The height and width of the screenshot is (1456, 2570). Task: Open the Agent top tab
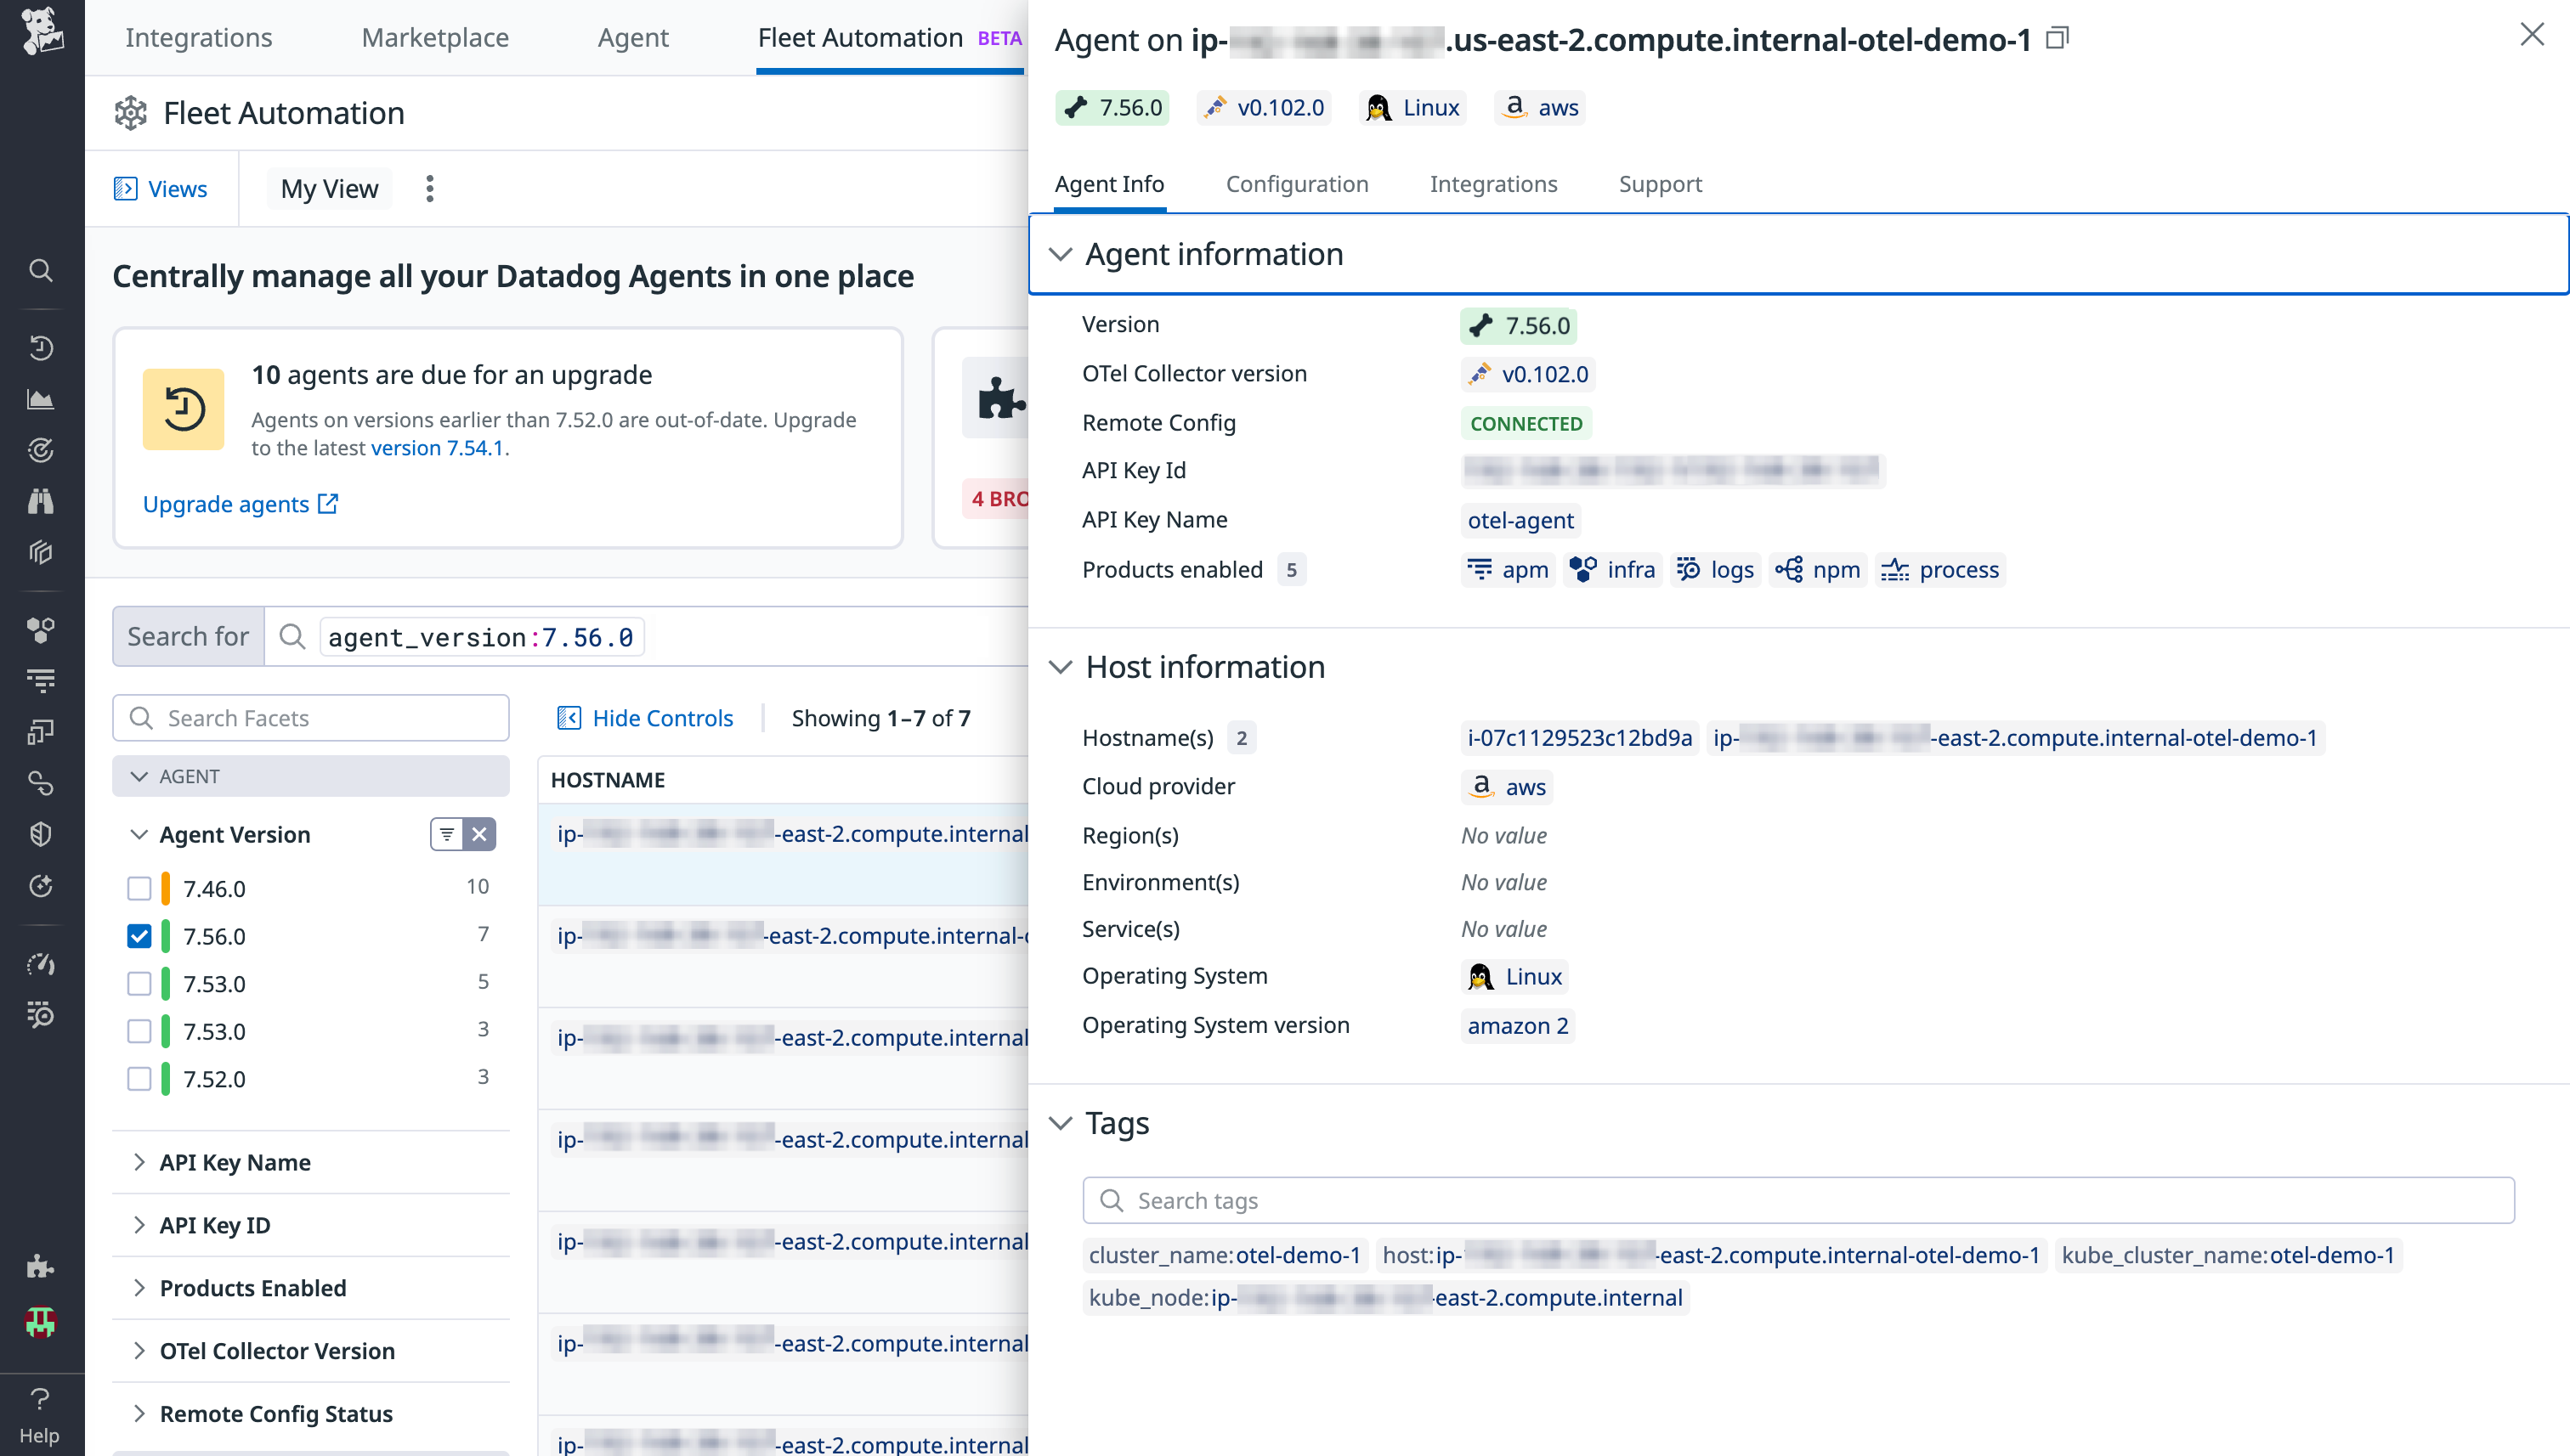[x=633, y=37]
